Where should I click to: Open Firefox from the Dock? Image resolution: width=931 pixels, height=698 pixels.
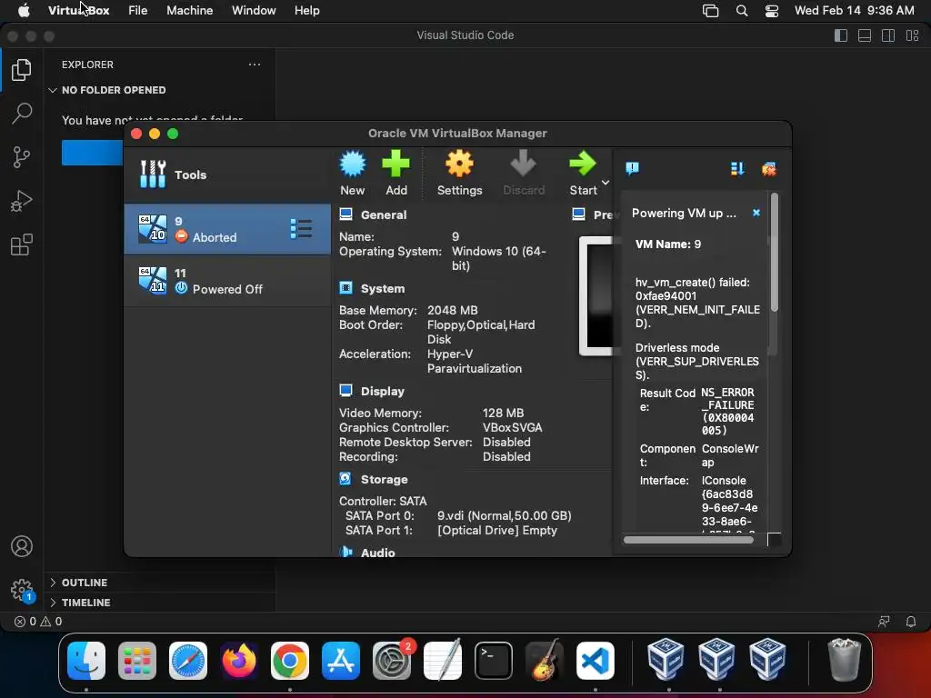pos(239,661)
